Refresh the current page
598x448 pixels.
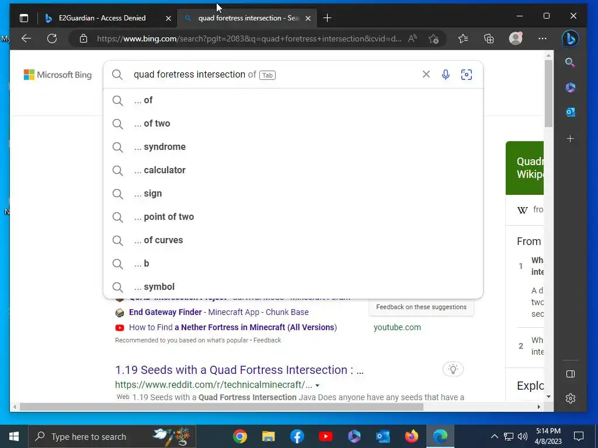(52, 38)
